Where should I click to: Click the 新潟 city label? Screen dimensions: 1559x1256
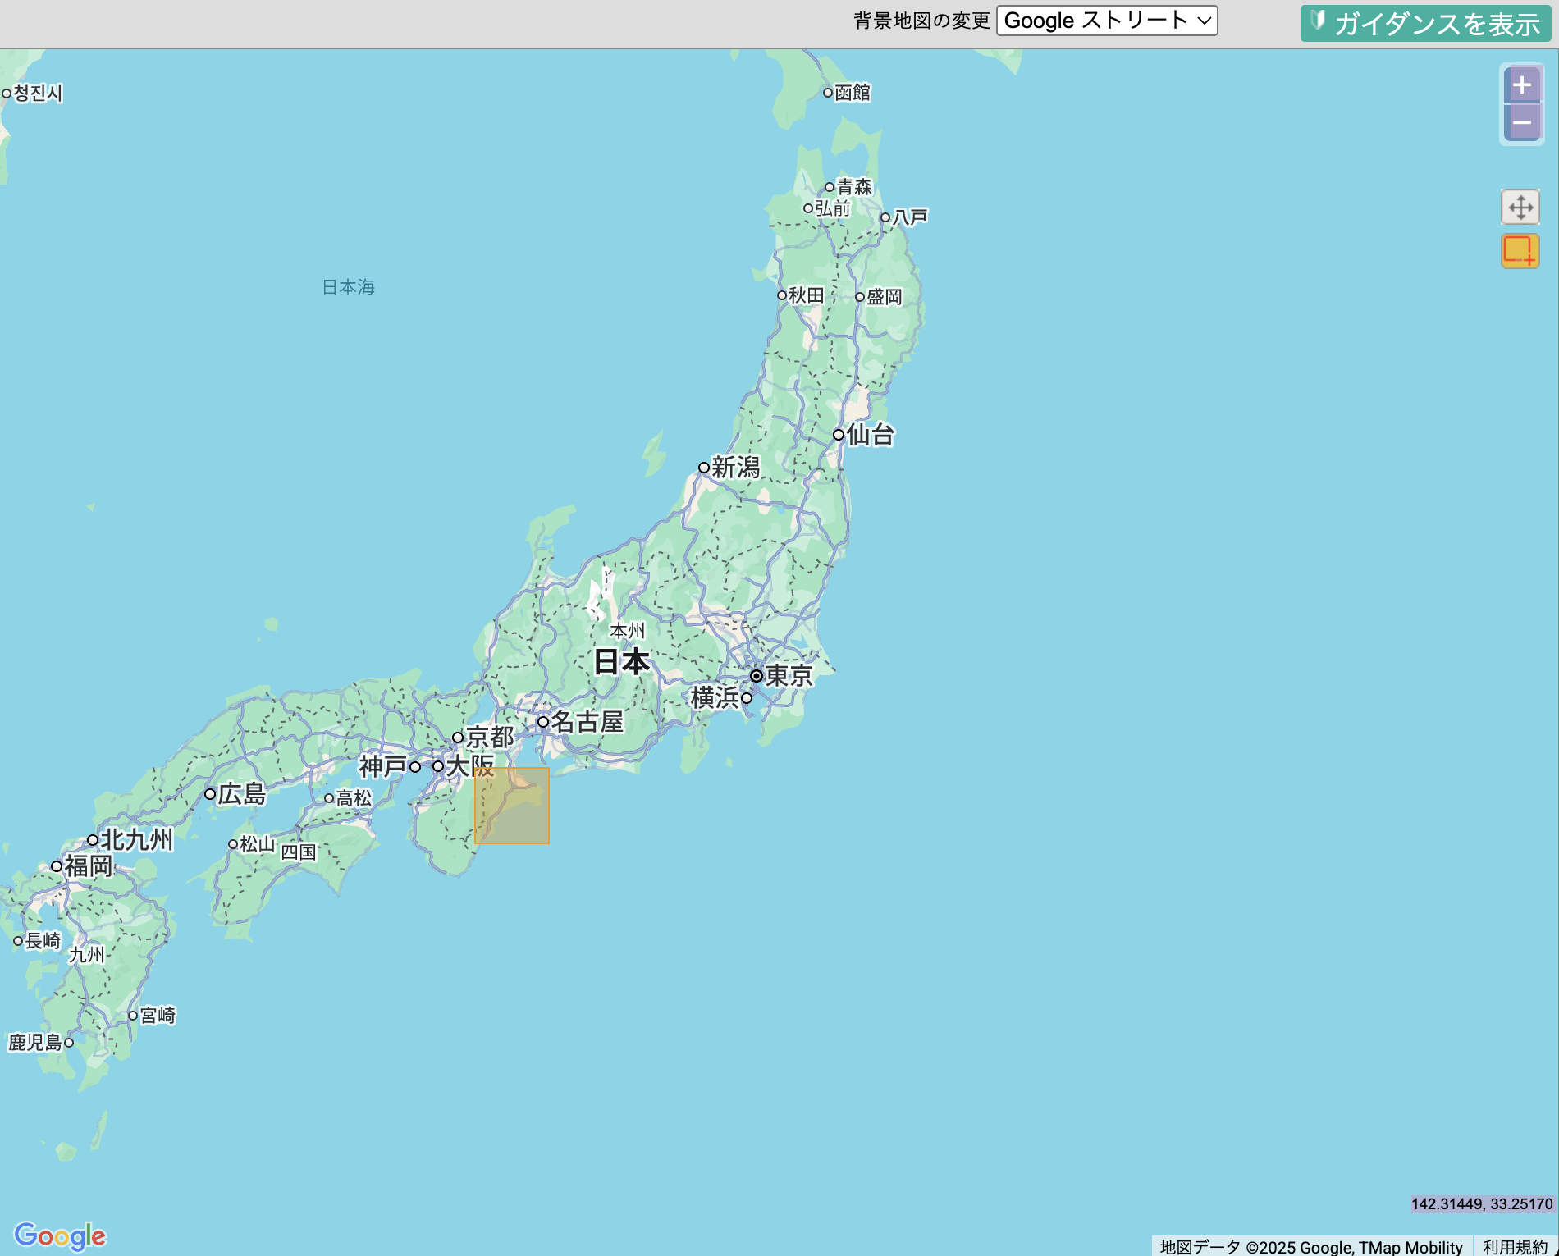click(x=736, y=467)
